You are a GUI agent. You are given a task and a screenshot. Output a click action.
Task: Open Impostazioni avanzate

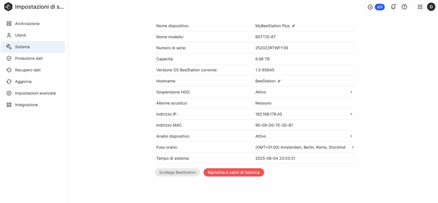coord(33,93)
